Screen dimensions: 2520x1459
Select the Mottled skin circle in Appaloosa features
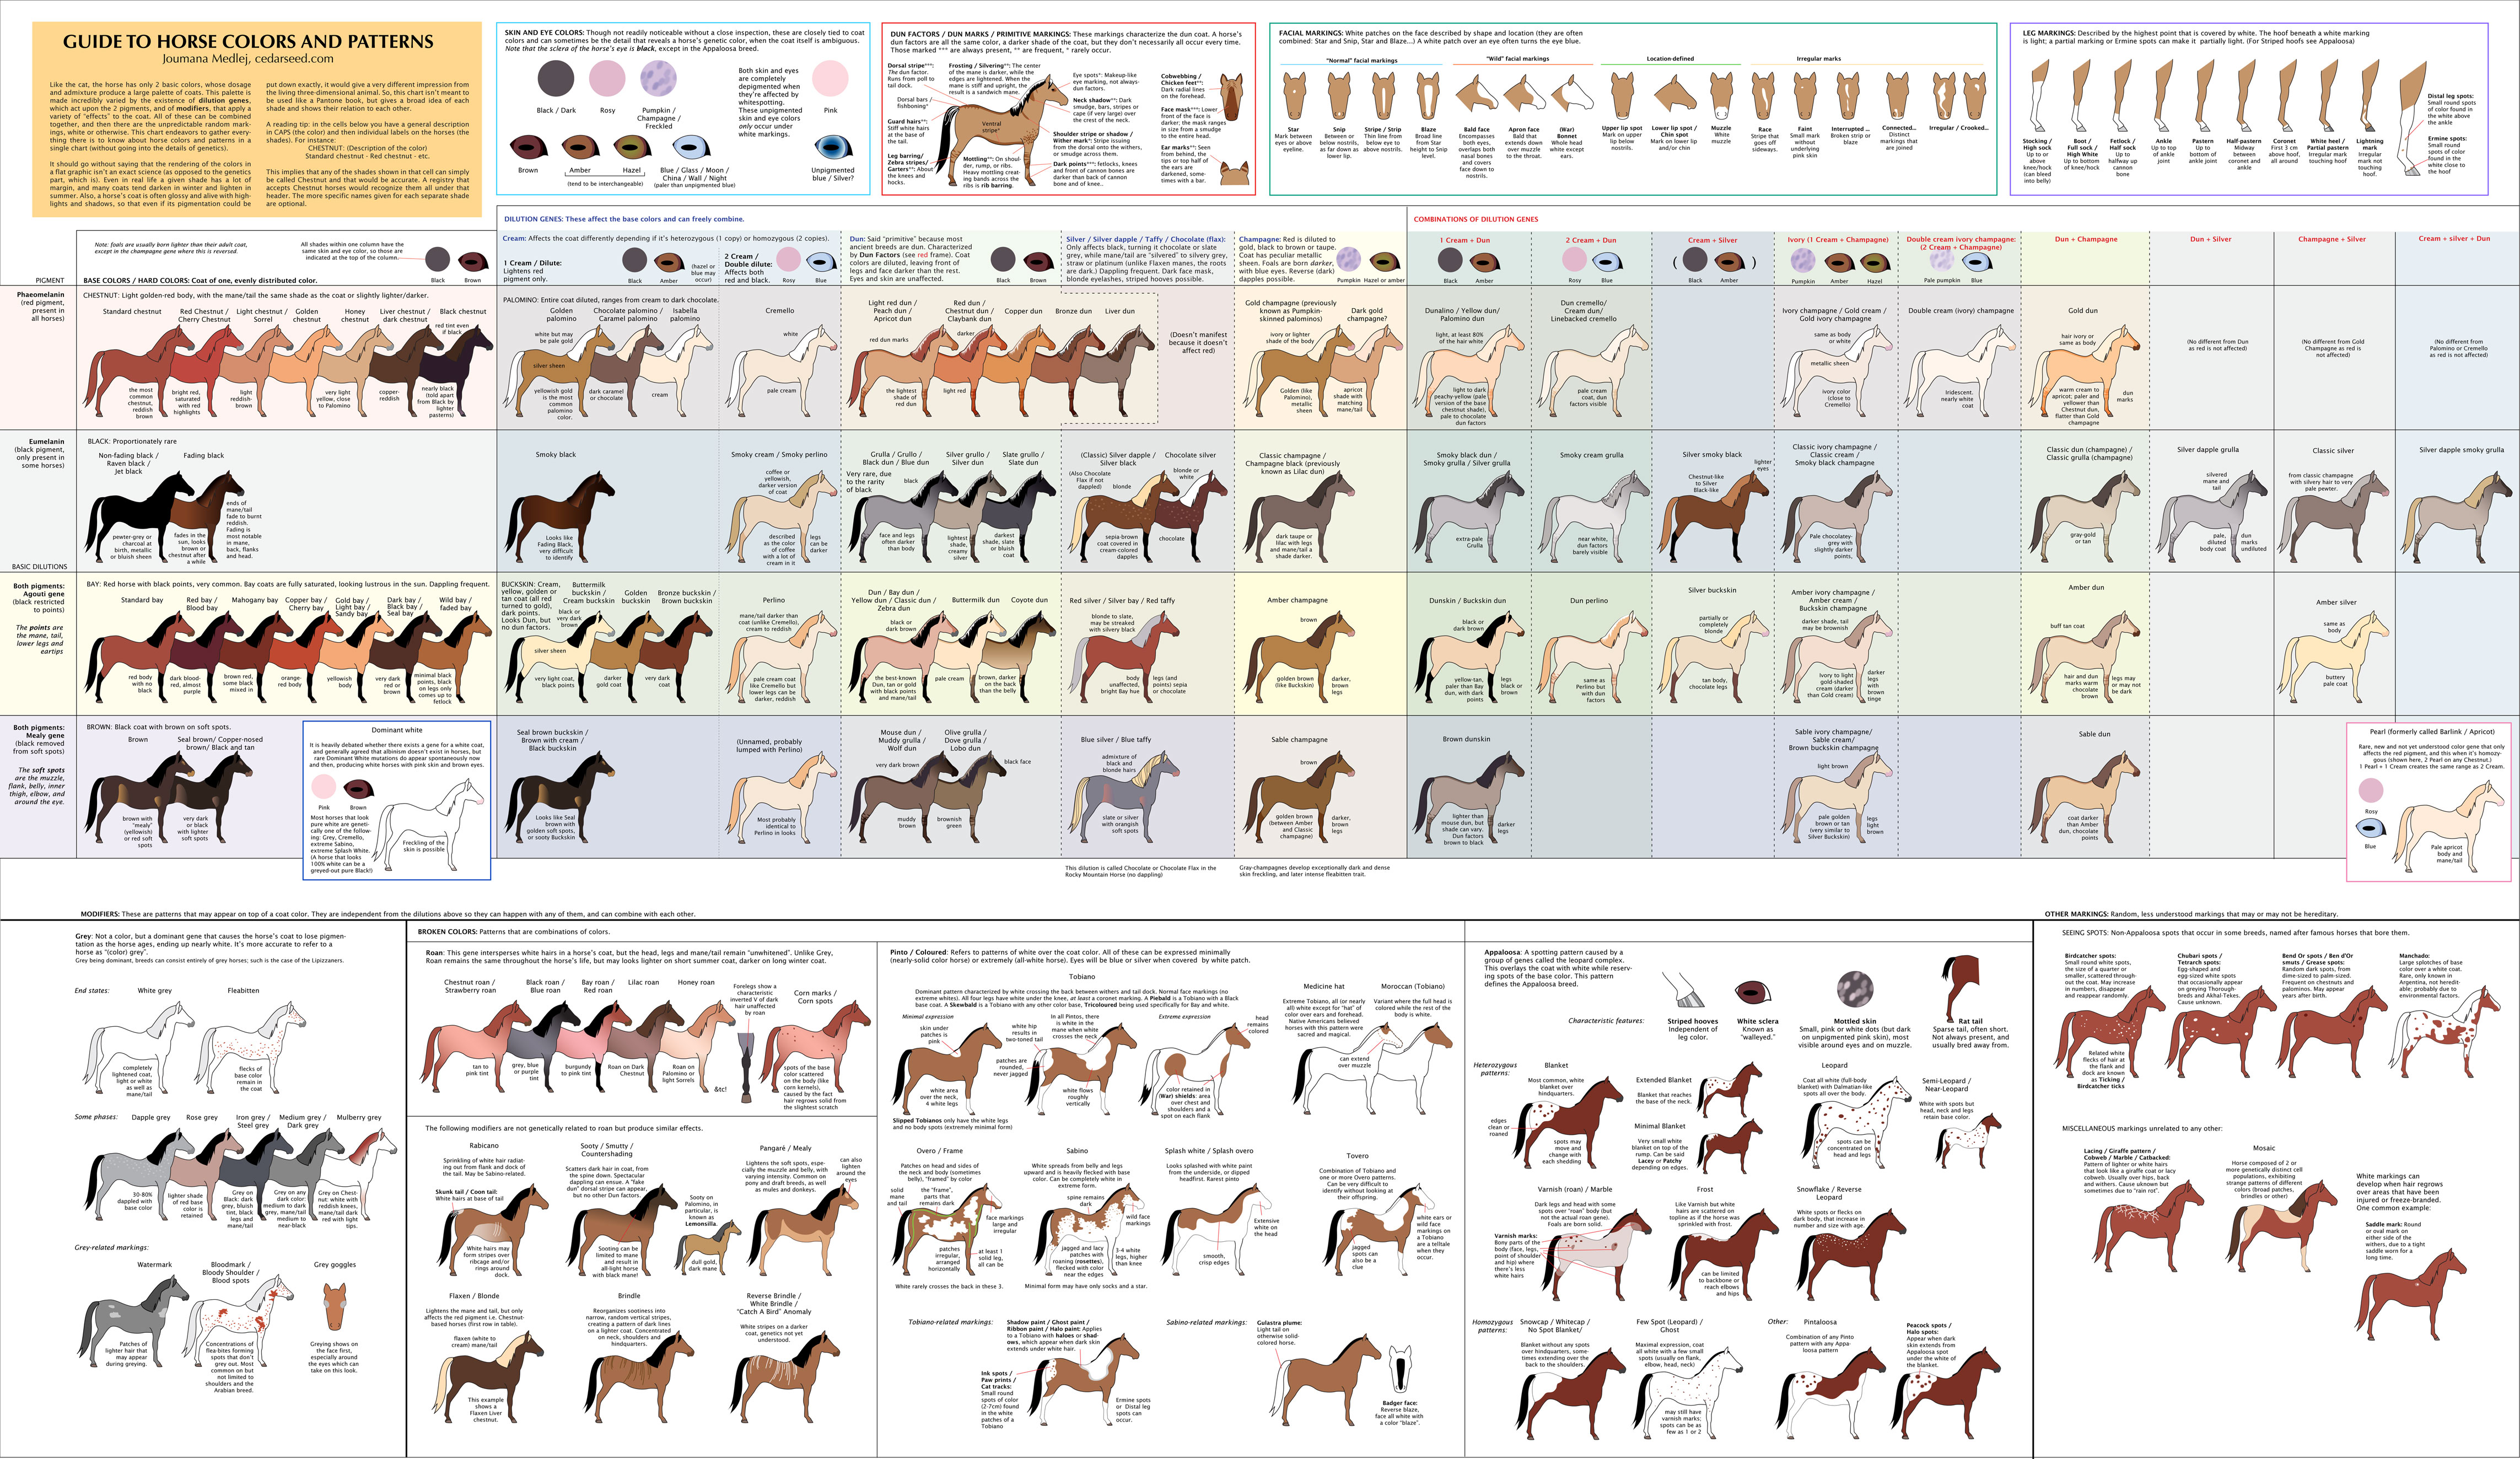pyautogui.click(x=1854, y=989)
